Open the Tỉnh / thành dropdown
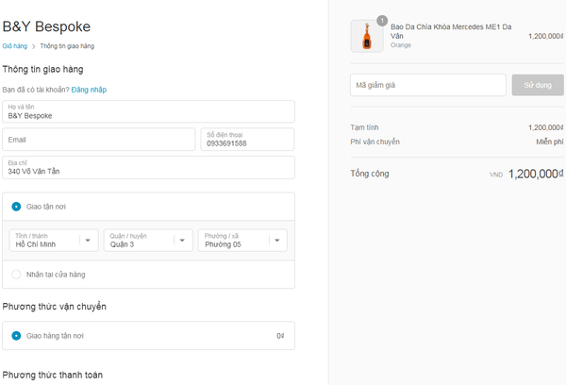The image size is (566, 385). tap(53, 241)
